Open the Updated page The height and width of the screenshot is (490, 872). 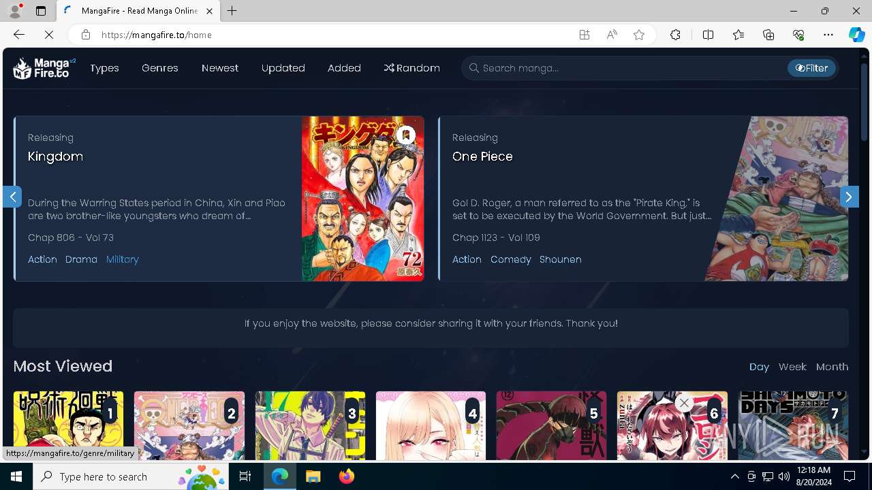(283, 68)
